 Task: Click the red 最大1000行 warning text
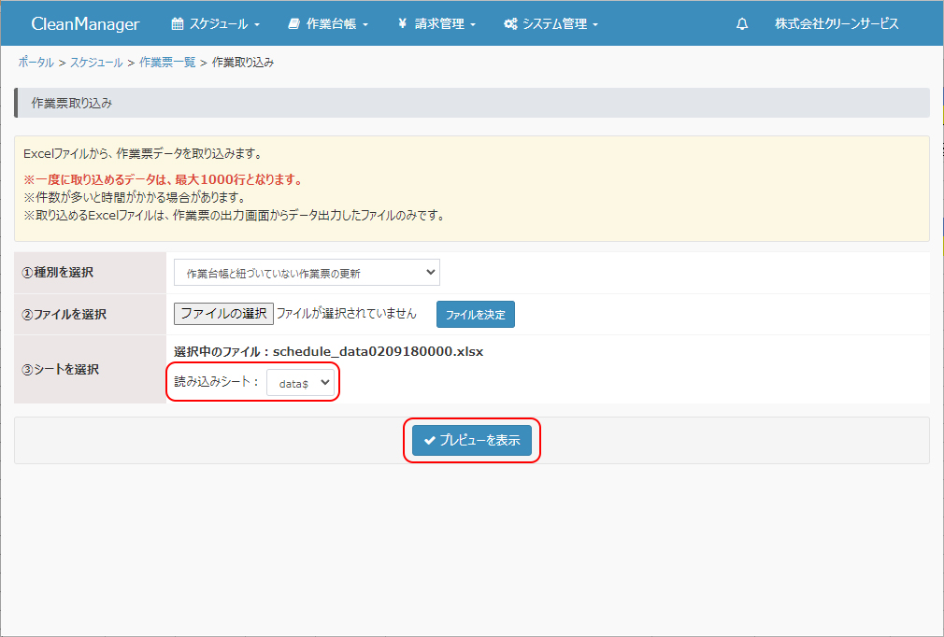[163, 180]
